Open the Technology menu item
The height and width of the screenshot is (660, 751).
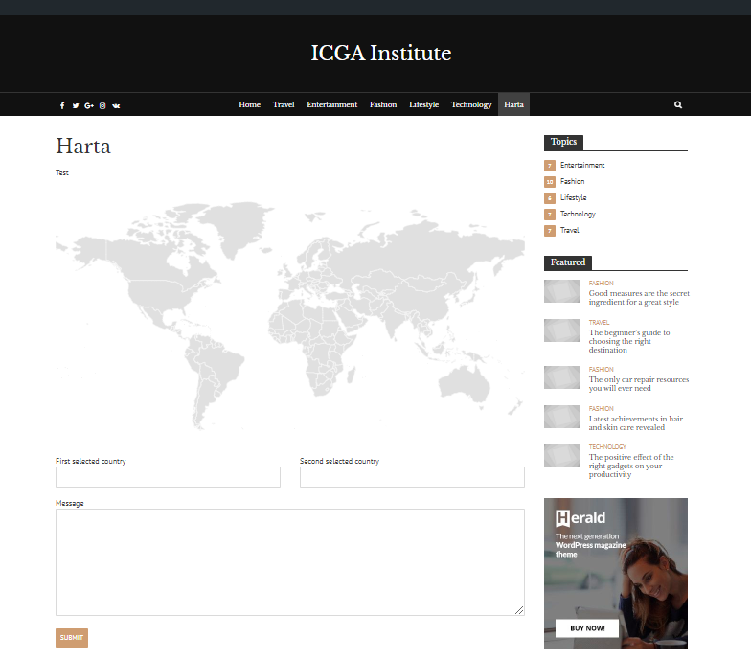click(x=471, y=104)
